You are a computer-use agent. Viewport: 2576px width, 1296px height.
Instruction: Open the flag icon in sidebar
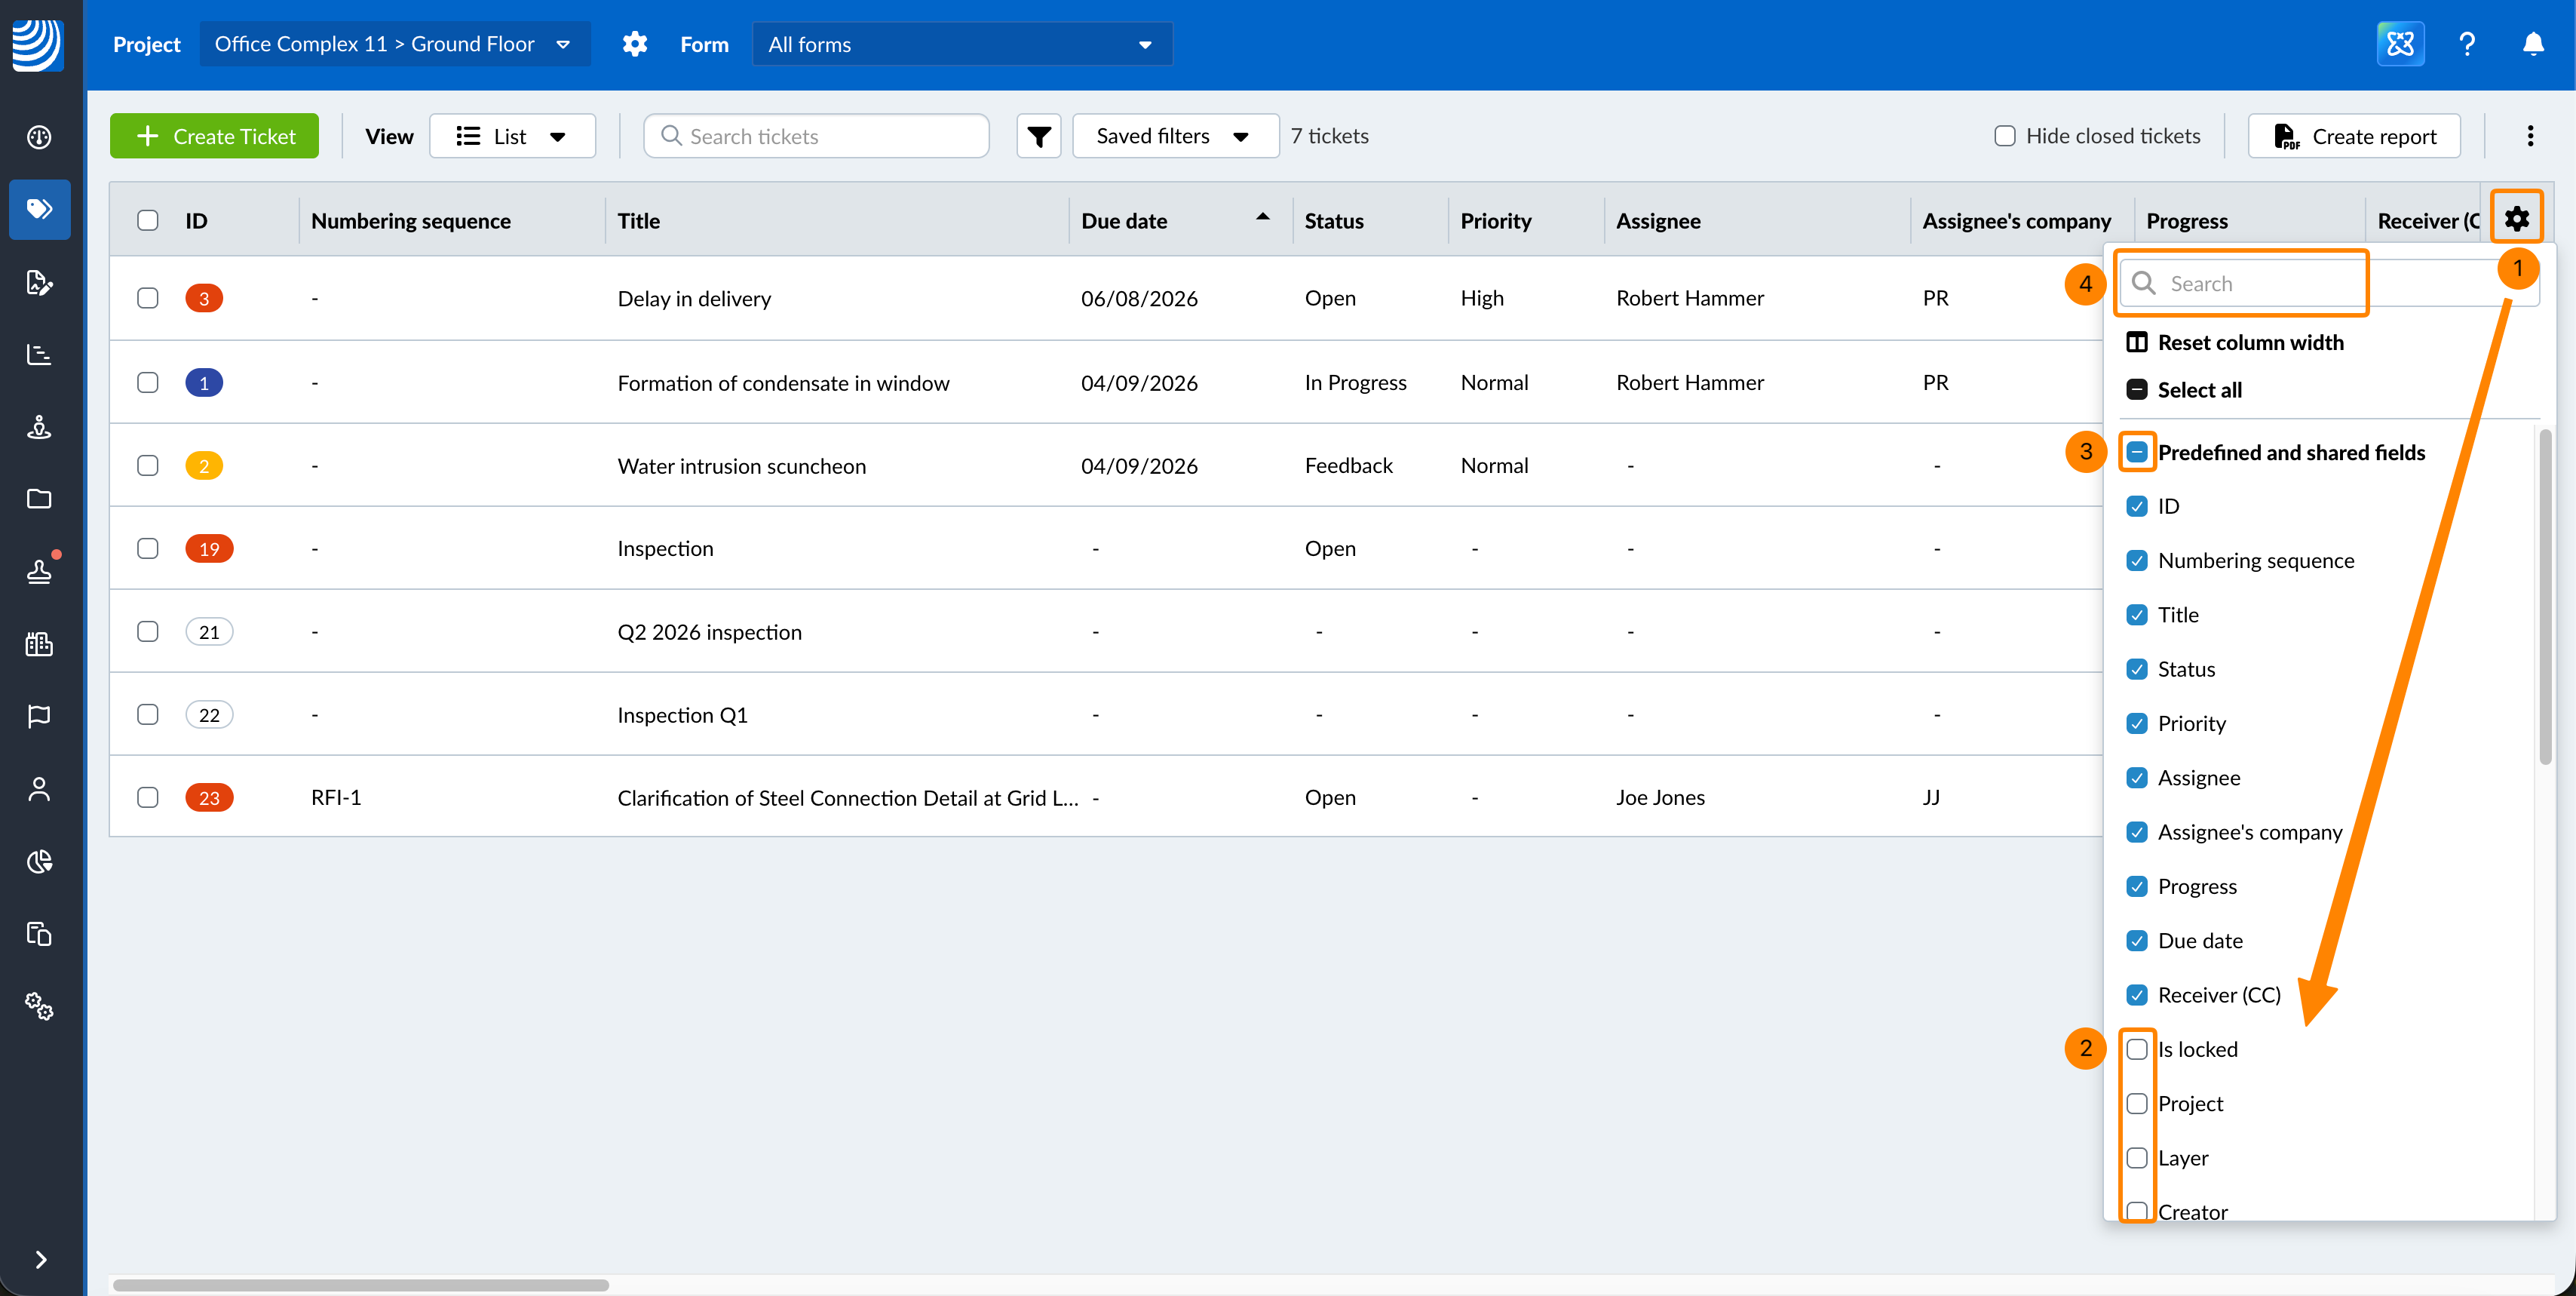coord(39,716)
